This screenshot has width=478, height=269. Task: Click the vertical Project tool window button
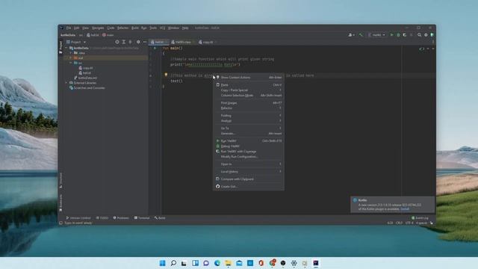coord(60,47)
